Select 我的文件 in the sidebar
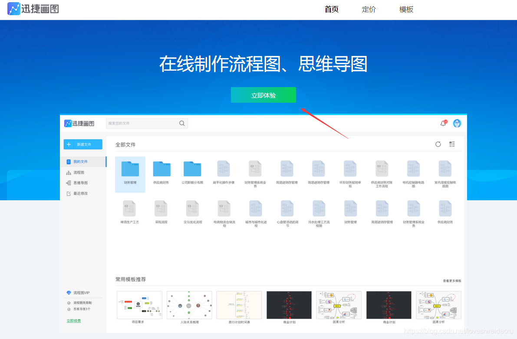Viewport: 517px width, 339px height. [x=83, y=162]
